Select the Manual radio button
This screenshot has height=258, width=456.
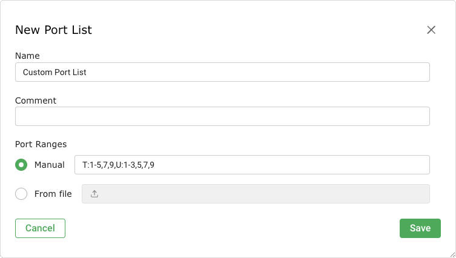click(x=21, y=165)
